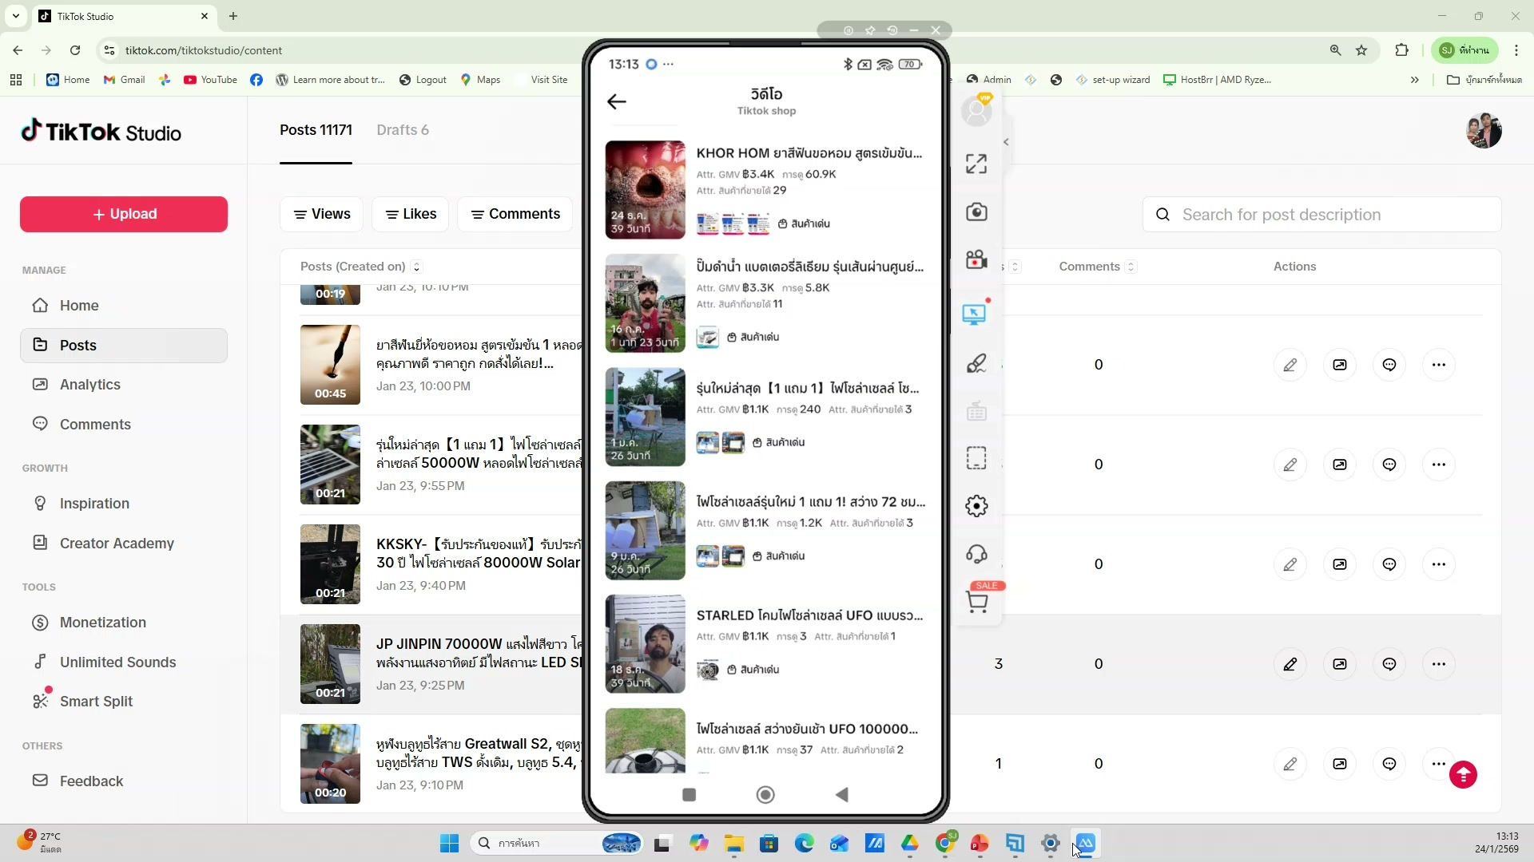Viewport: 1534px width, 862px height.
Task: Click the video record icon in phone sidebar
Action: tap(976, 259)
